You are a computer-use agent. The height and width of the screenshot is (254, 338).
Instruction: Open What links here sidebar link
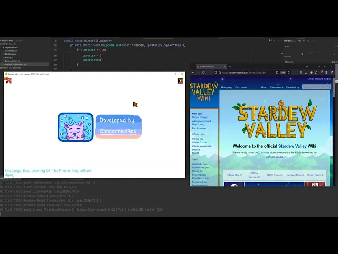coord(200,164)
